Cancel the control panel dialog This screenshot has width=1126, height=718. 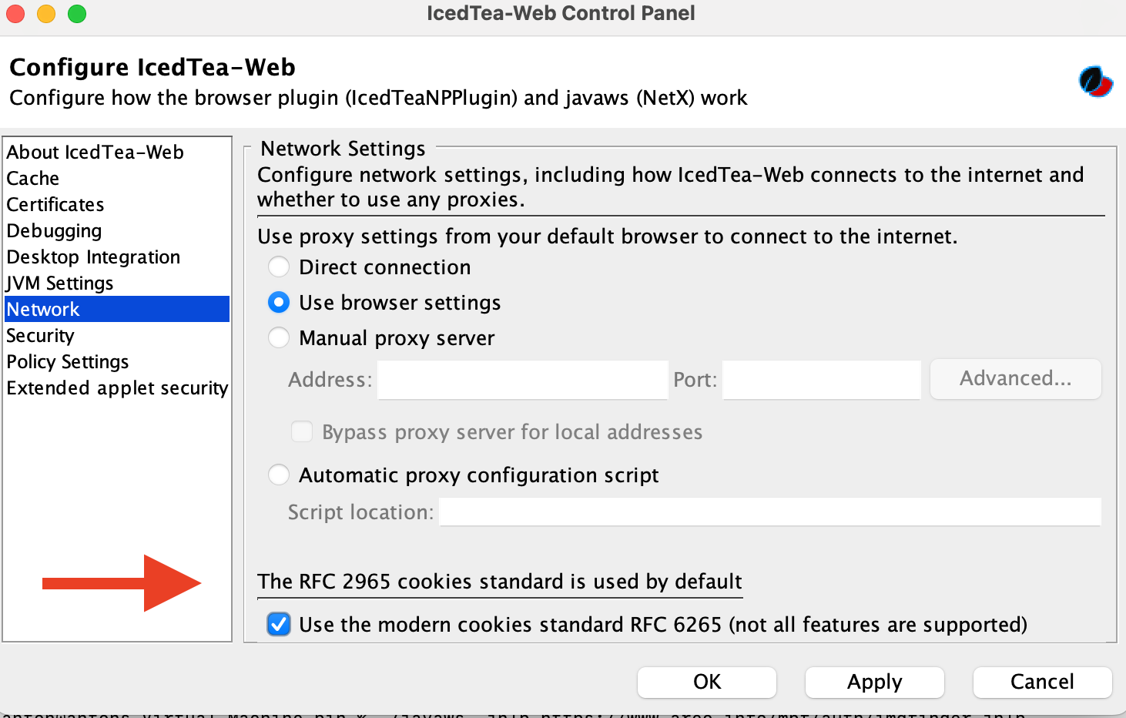coord(1042,682)
